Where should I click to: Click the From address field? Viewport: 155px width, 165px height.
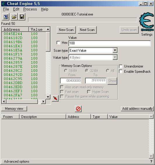coord(71,81)
